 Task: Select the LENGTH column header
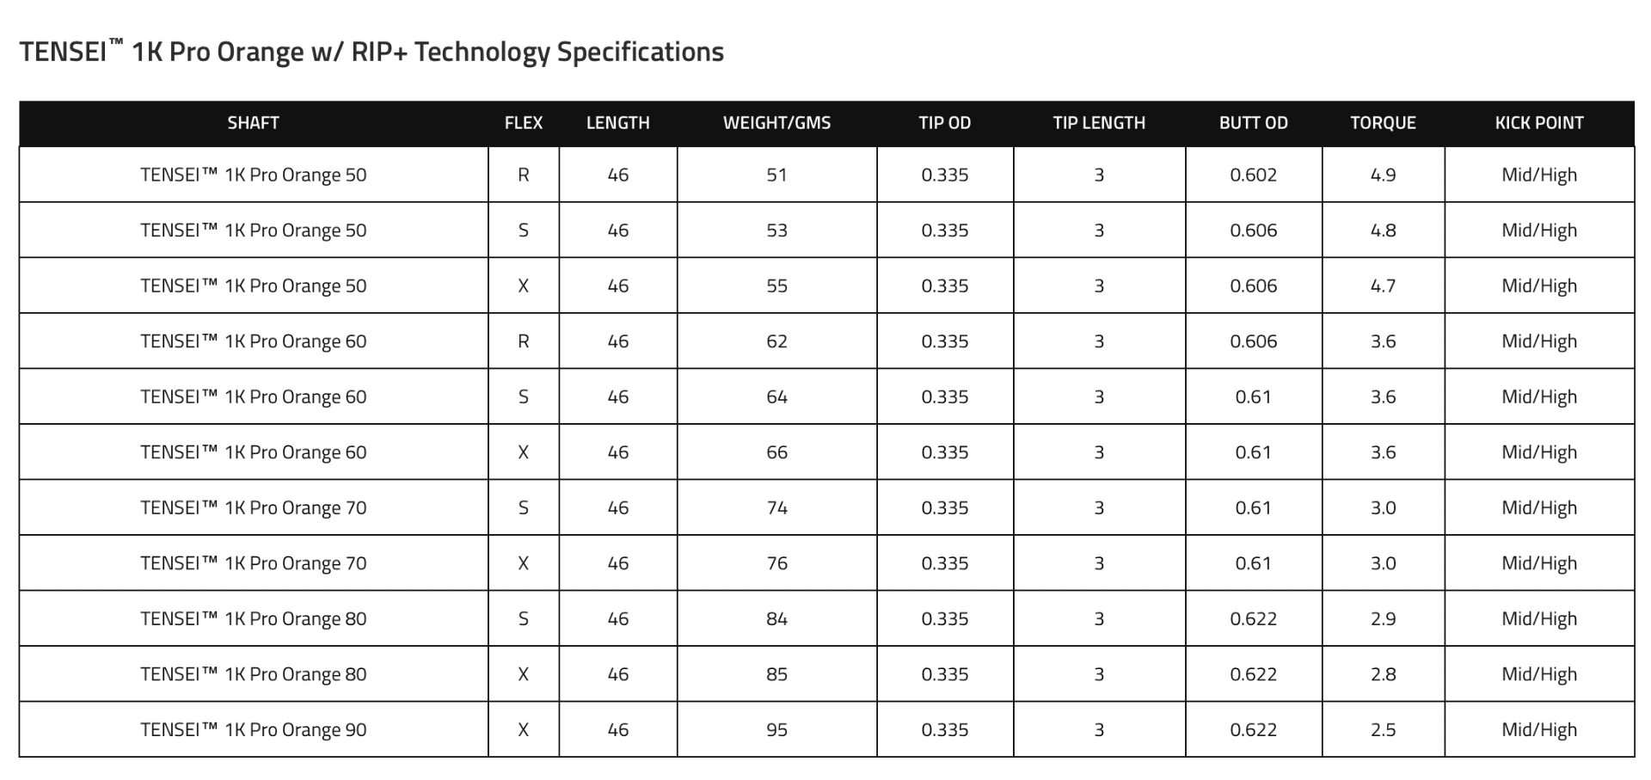pyautogui.click(x=618, y=123)
